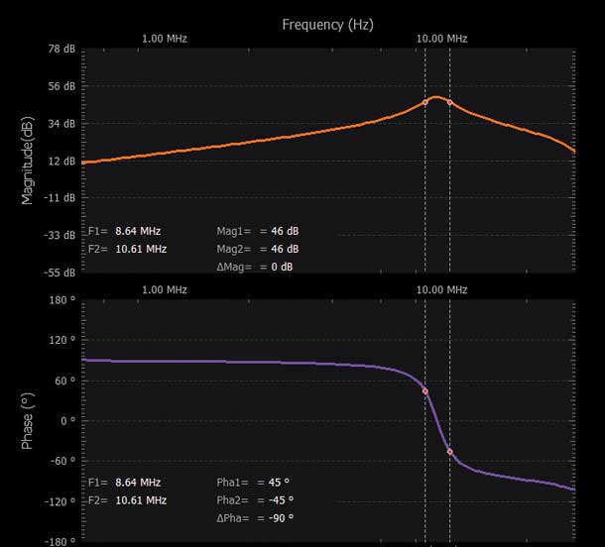
Task: Select the 45° cursor marker on phase curve
Action: coord(425,391)
